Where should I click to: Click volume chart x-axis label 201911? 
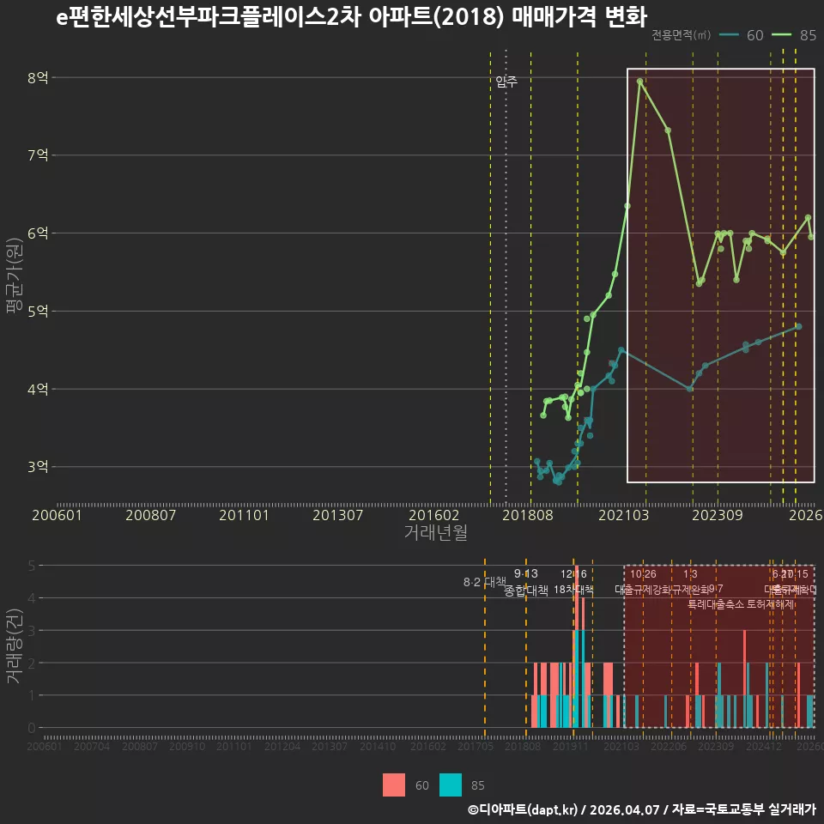click(x=571, y=746)
